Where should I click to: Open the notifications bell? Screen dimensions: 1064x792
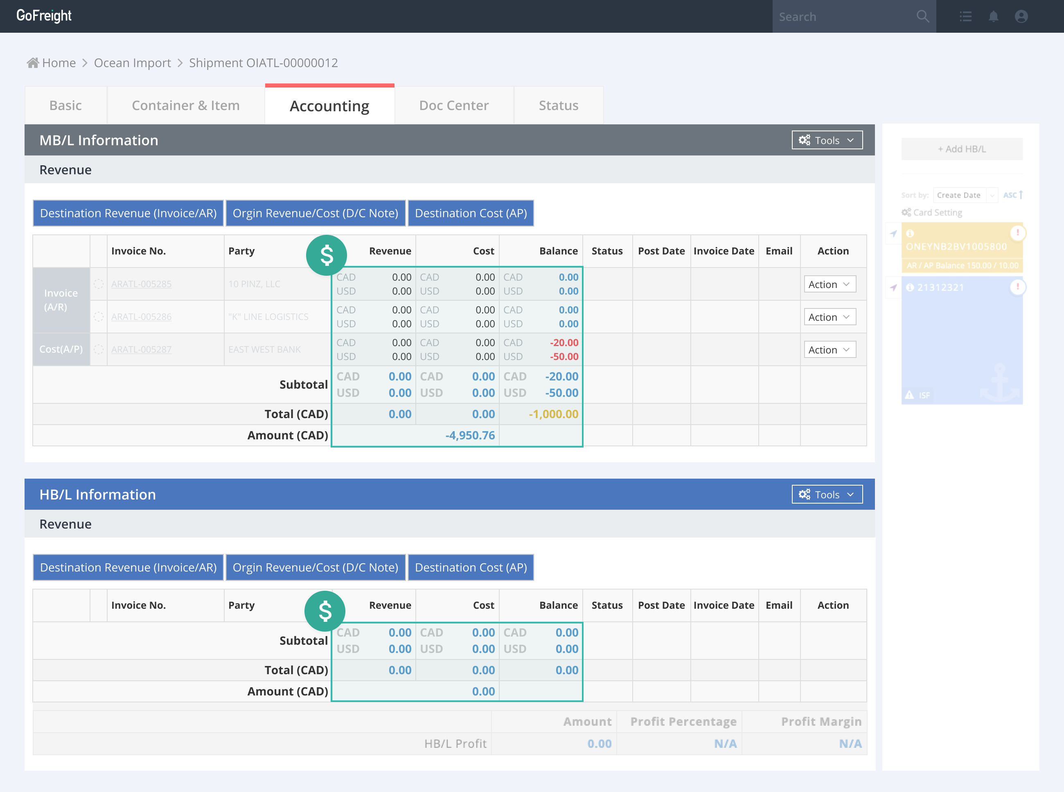click(994, 16)
